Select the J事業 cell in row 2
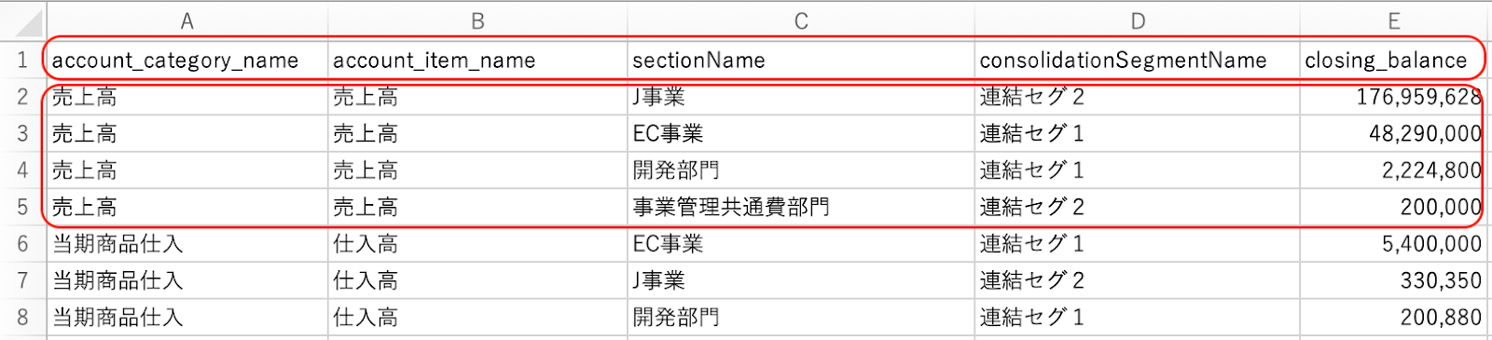Image resolution: width=1492 pixels, height=340 pixels. click(x=801, y=97)
